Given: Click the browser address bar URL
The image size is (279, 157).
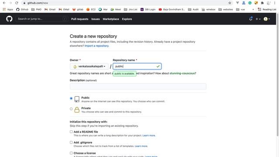Looking at the screenshot, I should [37, 3].
